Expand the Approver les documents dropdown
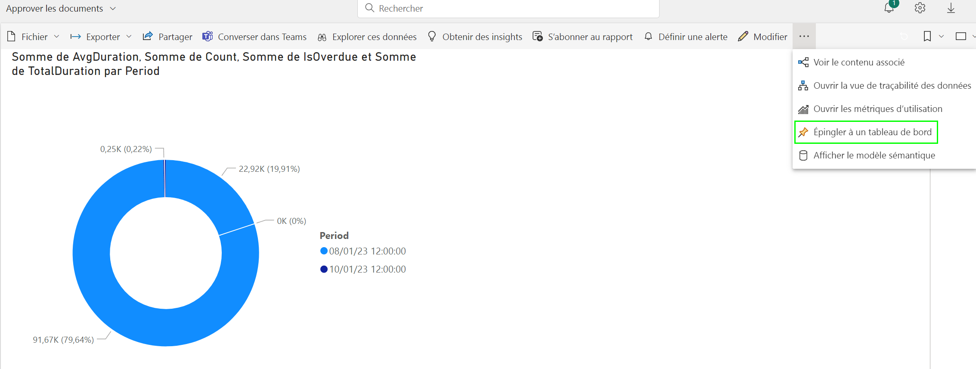 point(113,8)
